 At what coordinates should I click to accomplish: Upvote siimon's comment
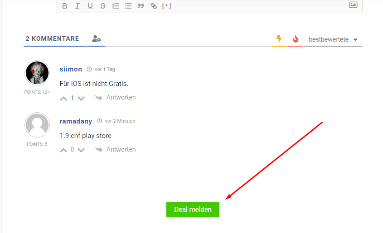63,98
